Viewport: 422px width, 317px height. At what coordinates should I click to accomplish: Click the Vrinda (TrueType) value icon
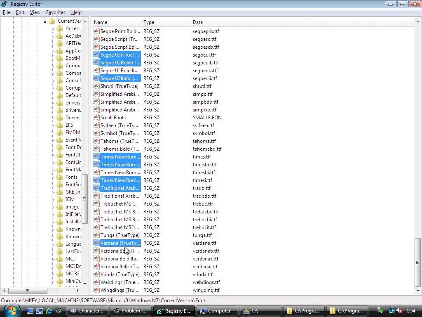point(96,274)
